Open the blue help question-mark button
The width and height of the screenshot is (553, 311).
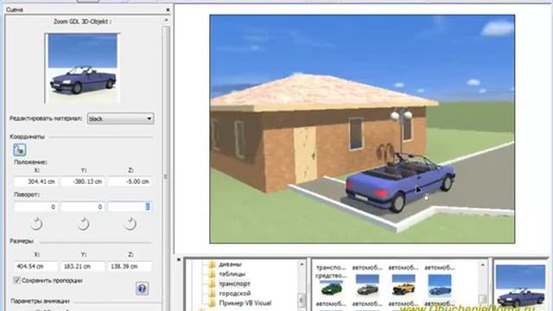click(142, 289)
